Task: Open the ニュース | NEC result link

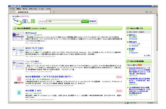Action: (x=32, y=61)
